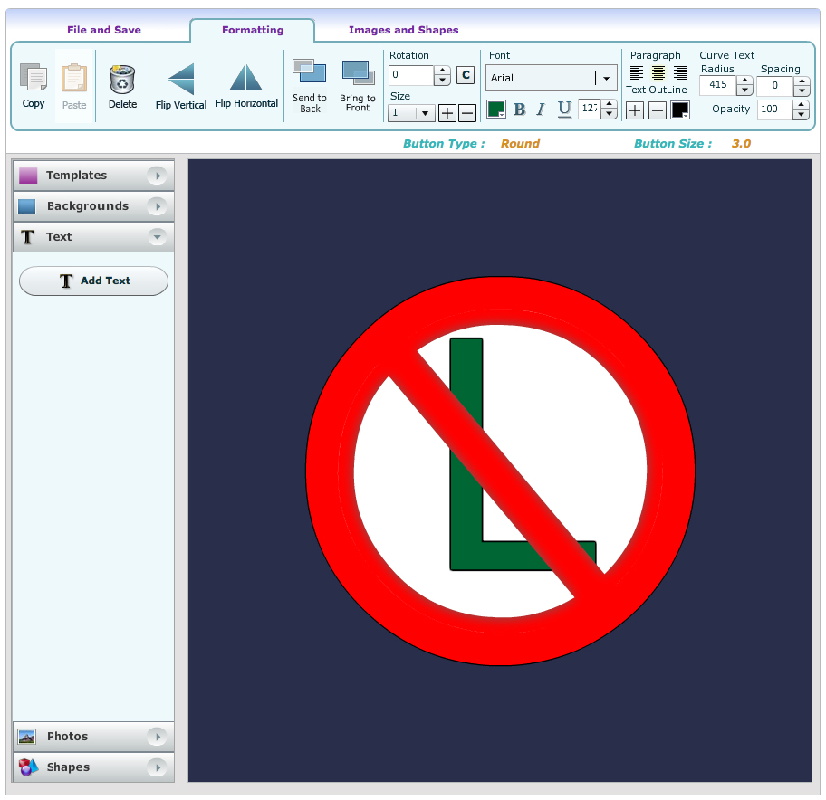Image resolution: width=826 pixels, height=800 pixels.
Task: Decrease curve text radius
Action: [x=744, y=90]
